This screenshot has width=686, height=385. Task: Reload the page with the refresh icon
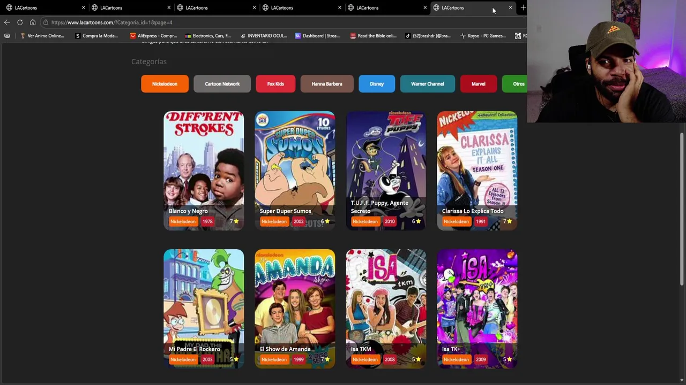(x=20, y=22)
